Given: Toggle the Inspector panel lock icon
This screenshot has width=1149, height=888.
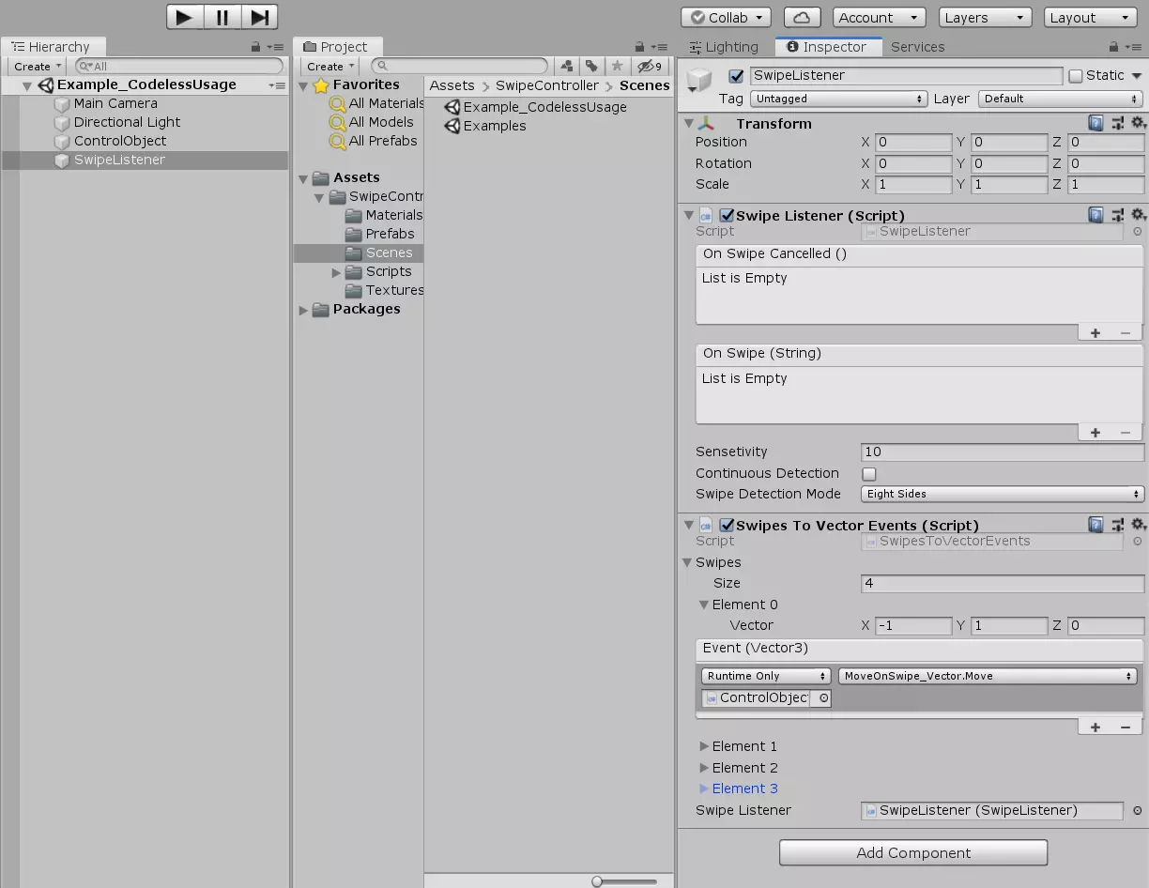Looking at the screenshot, I should tap(1114, 47).
